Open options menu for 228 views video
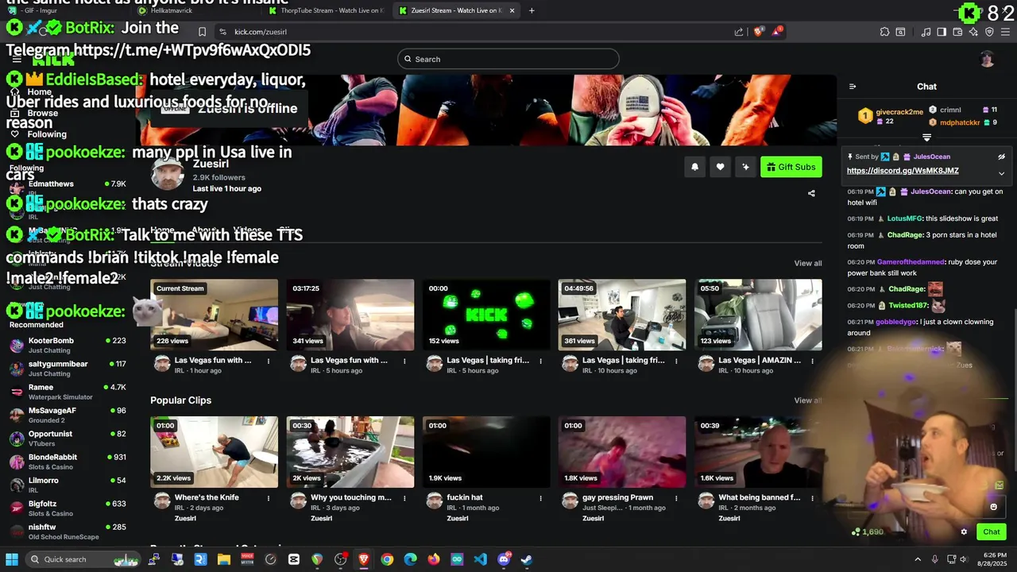Viewport: 1017px width, 572px height. pyautogui.click(x=269, y=361)
